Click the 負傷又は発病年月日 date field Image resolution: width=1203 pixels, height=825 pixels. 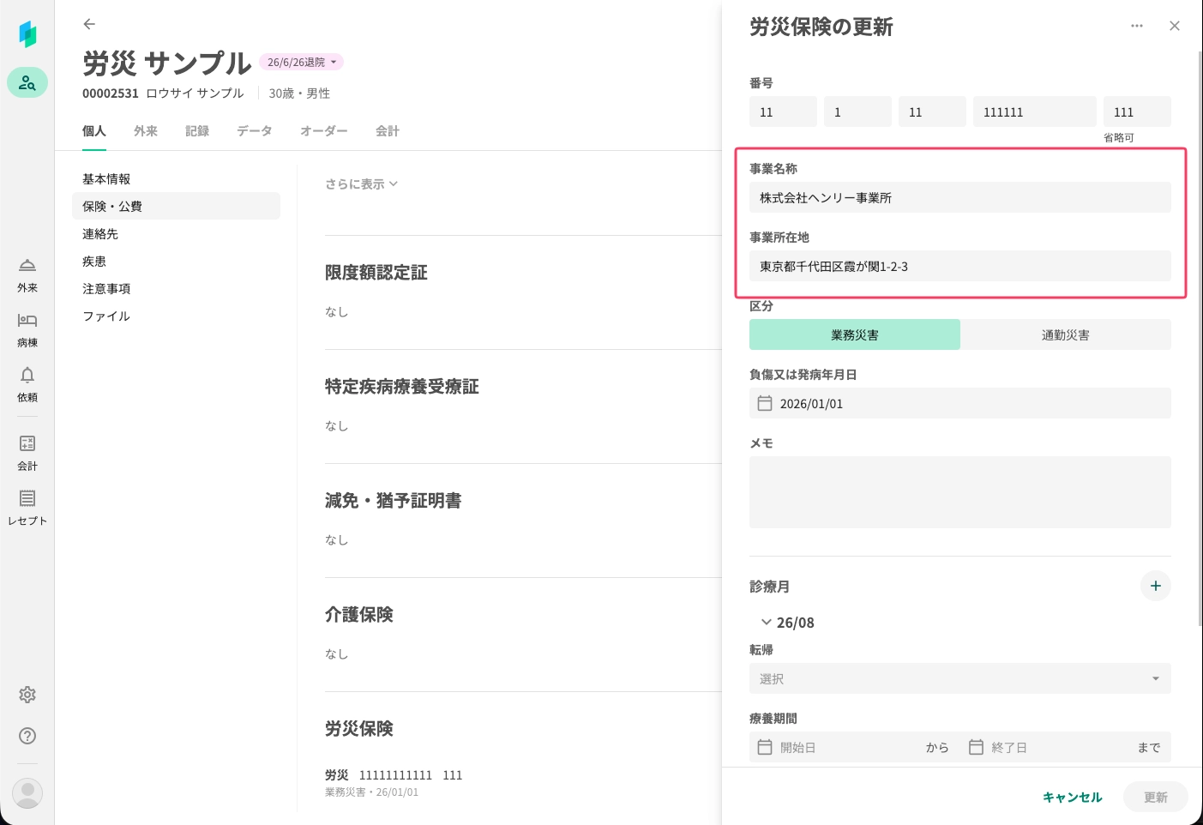pyautogui.click(x=960, y=403)
